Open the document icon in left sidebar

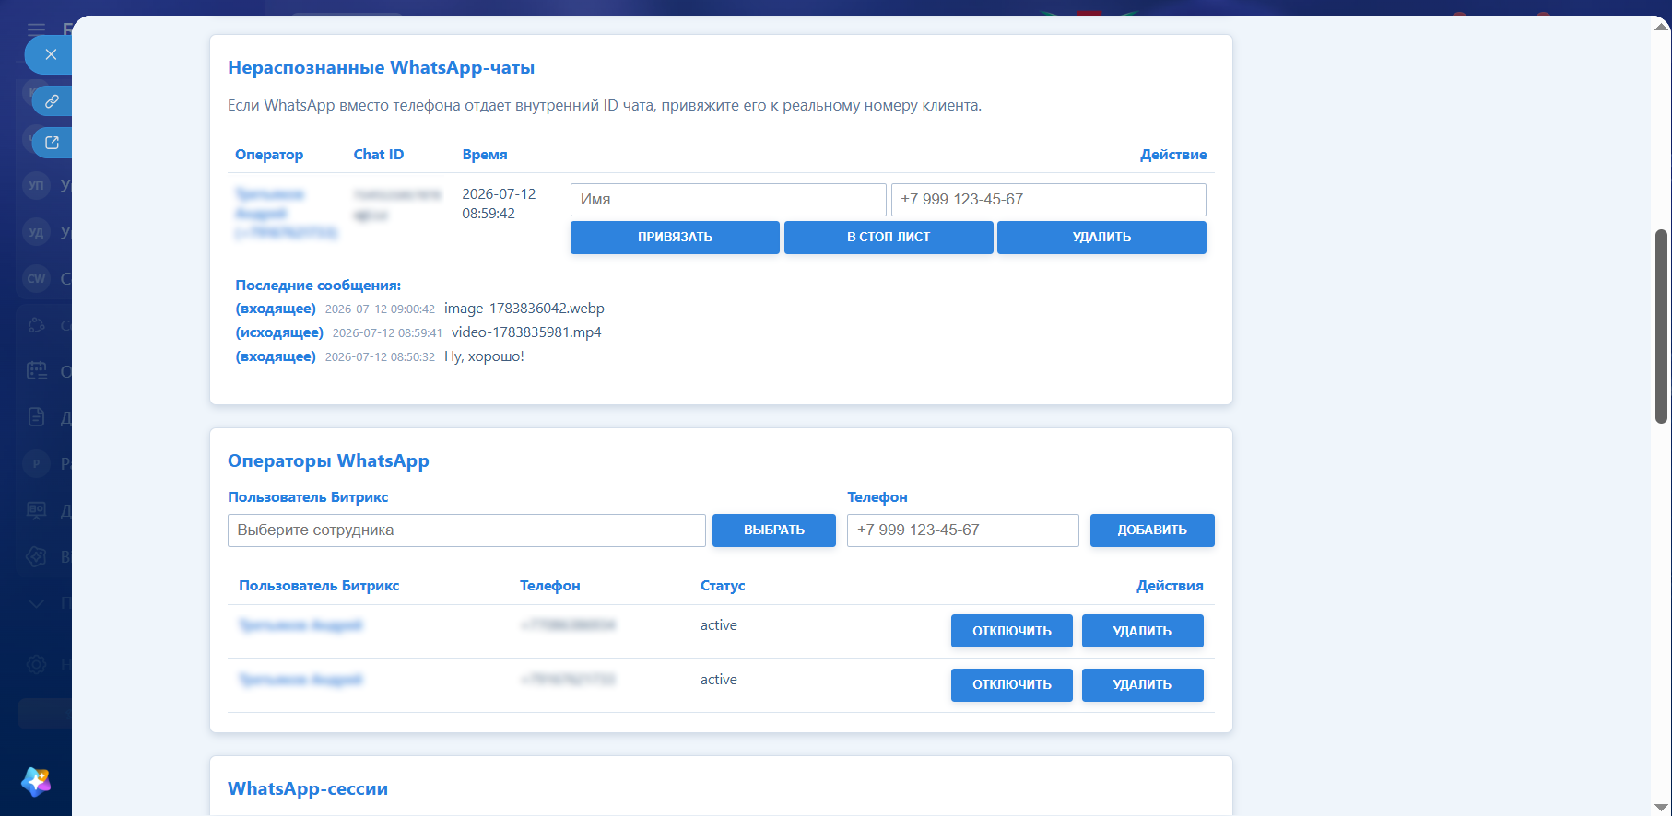click(x=37, y=417)
